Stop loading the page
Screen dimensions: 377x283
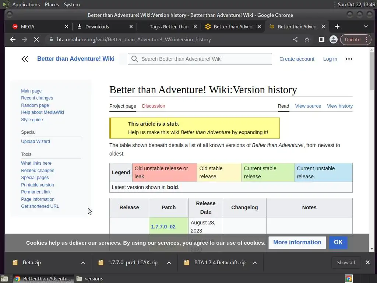point(36,39)
